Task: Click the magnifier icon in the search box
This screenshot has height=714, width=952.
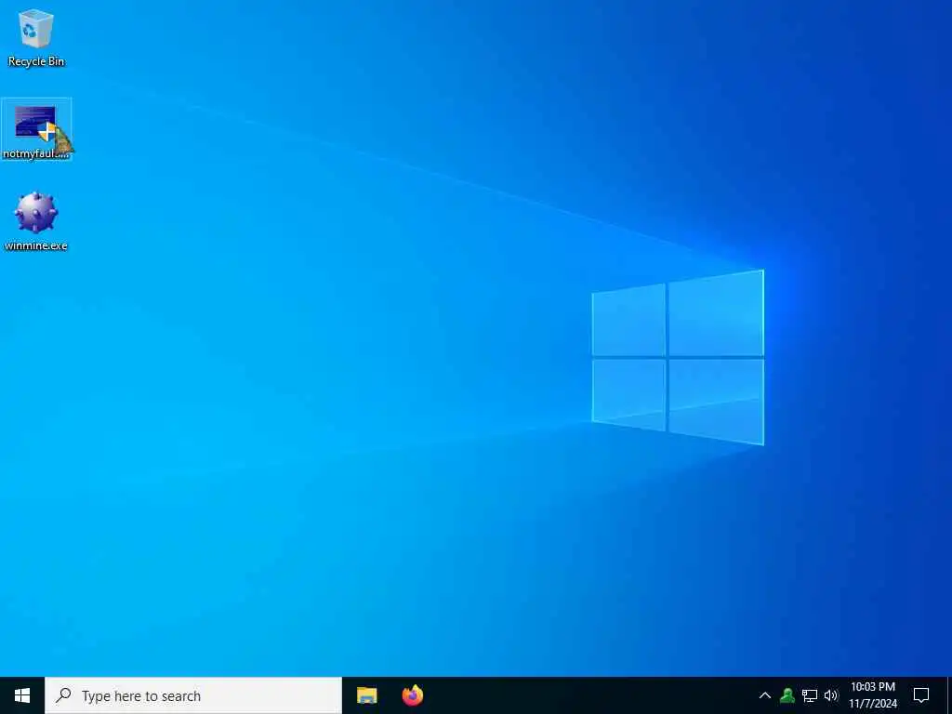Action: coord(63,695)
